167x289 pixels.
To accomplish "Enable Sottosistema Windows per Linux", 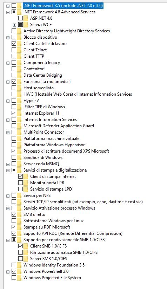I will [x=14, y=221].
